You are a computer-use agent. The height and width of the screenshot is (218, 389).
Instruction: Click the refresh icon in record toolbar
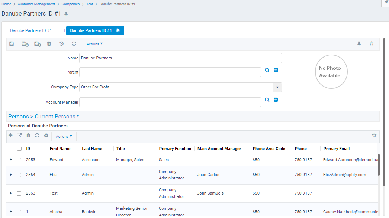click(74, 44)
